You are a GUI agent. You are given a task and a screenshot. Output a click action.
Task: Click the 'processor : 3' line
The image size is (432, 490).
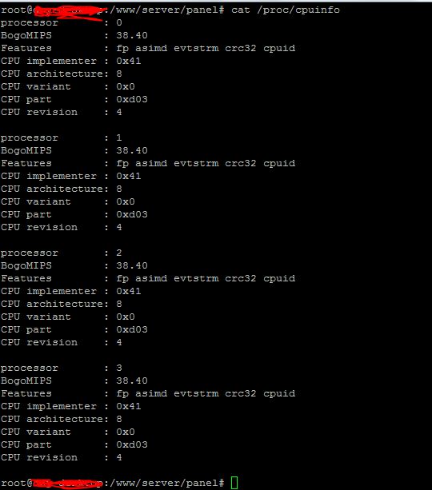(x=62, y=368)
